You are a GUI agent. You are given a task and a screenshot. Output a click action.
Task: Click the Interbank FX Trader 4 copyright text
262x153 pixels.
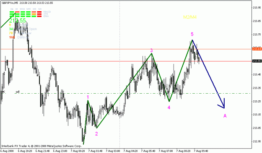coord(42,146)
